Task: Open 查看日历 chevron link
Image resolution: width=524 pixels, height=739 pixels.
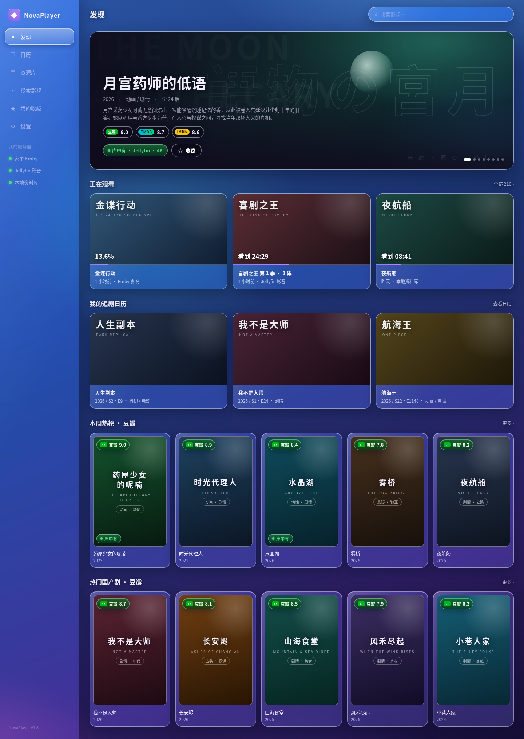Action: [503, 304]
